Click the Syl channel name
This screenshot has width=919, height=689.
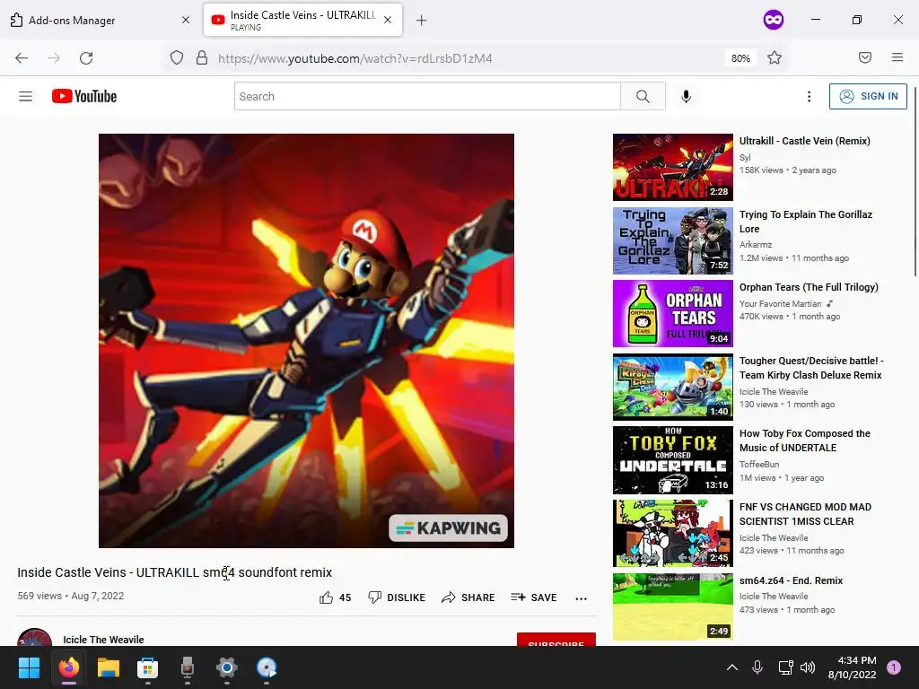coord(744,157)
